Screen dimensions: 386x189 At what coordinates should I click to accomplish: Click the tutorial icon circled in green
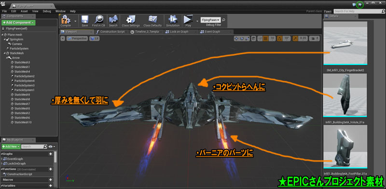click(360, 4)
